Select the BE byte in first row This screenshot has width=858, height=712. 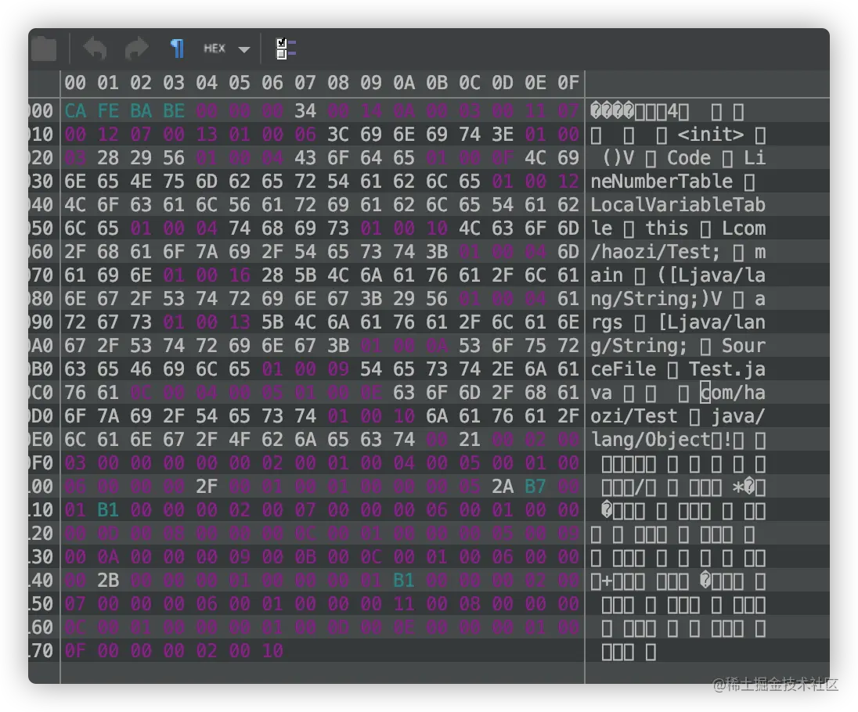[174, 111]
